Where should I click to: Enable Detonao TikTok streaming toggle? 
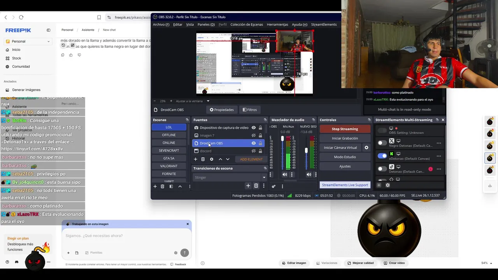pos(382,169)
